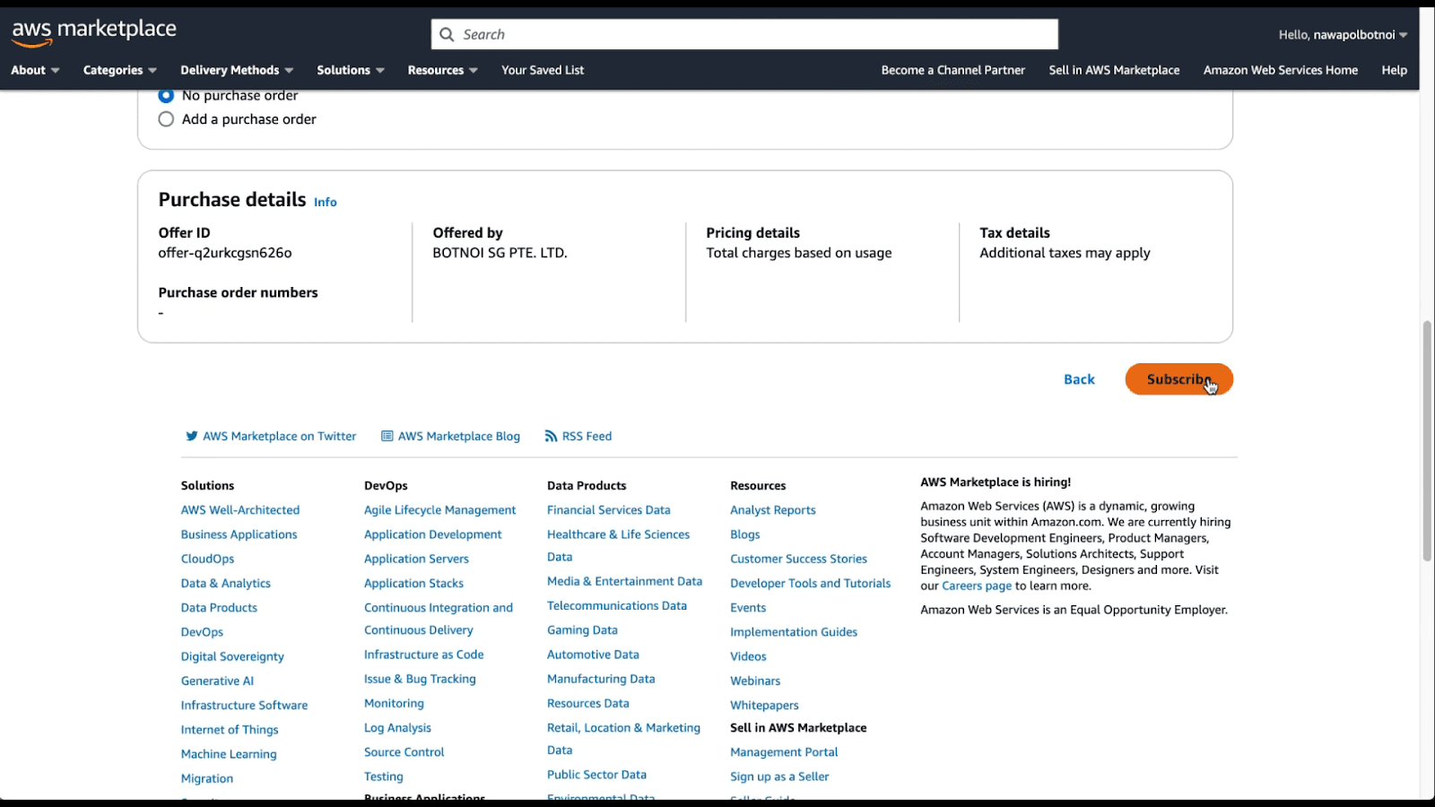Open Application Stacks link

click(x=413, y=583)
